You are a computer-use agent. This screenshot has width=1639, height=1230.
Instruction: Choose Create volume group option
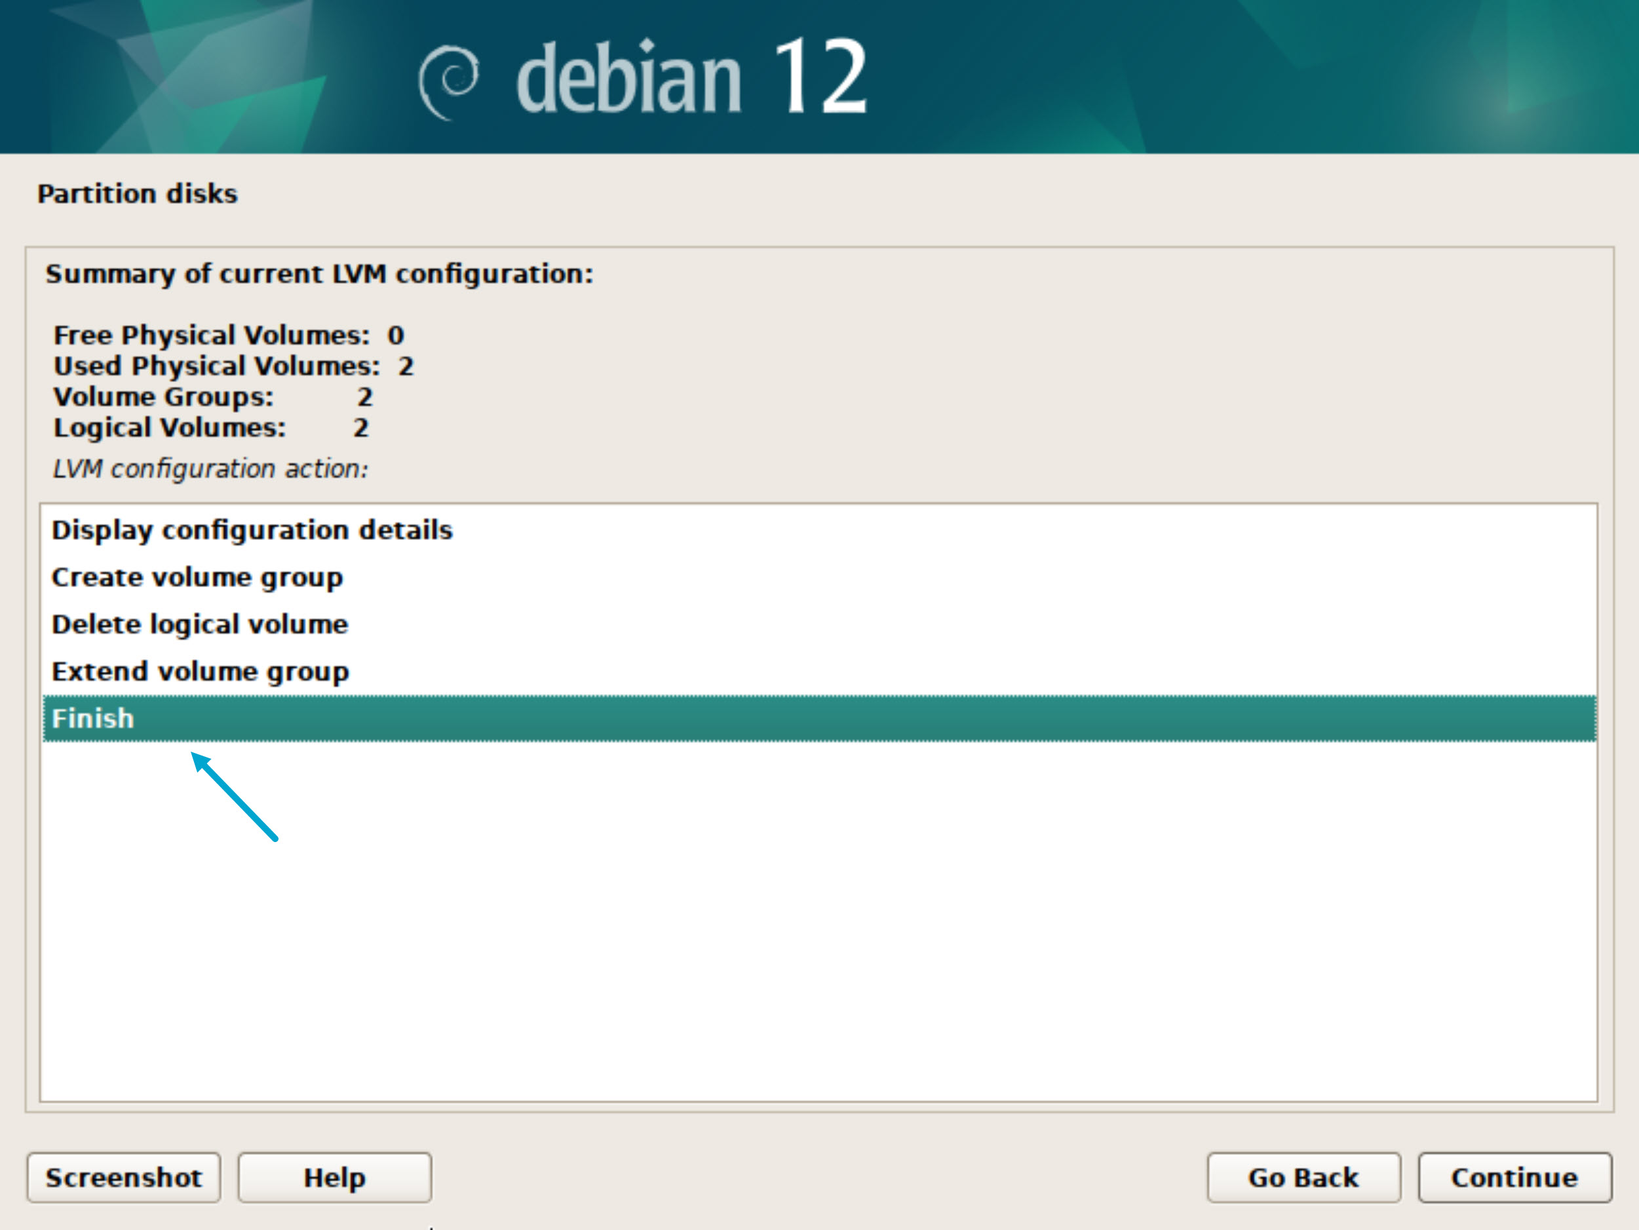197,578
